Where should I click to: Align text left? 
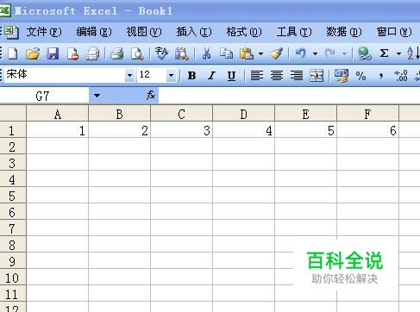pyautogui.click(x=257, y=76)
